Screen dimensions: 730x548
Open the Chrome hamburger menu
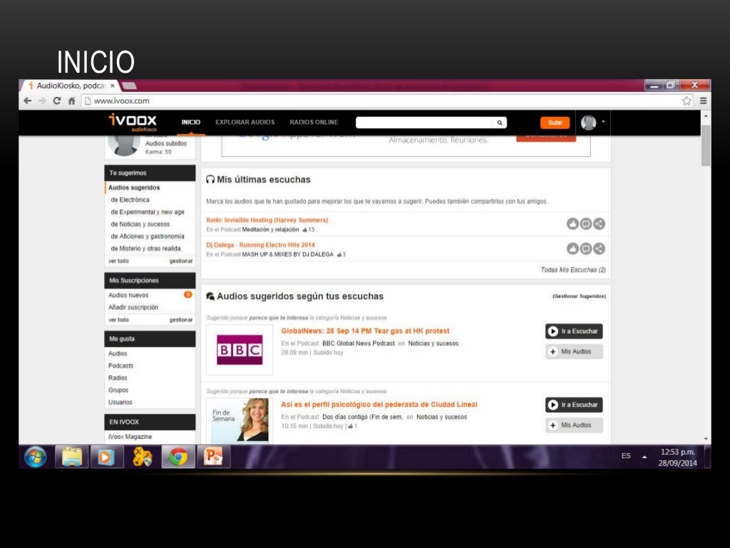(703, 101)
